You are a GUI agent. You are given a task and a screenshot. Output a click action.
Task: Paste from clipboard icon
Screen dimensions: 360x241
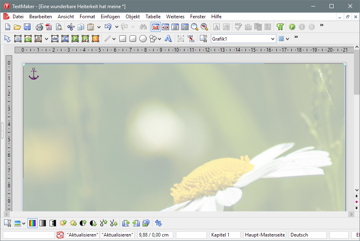pos(91,27)
